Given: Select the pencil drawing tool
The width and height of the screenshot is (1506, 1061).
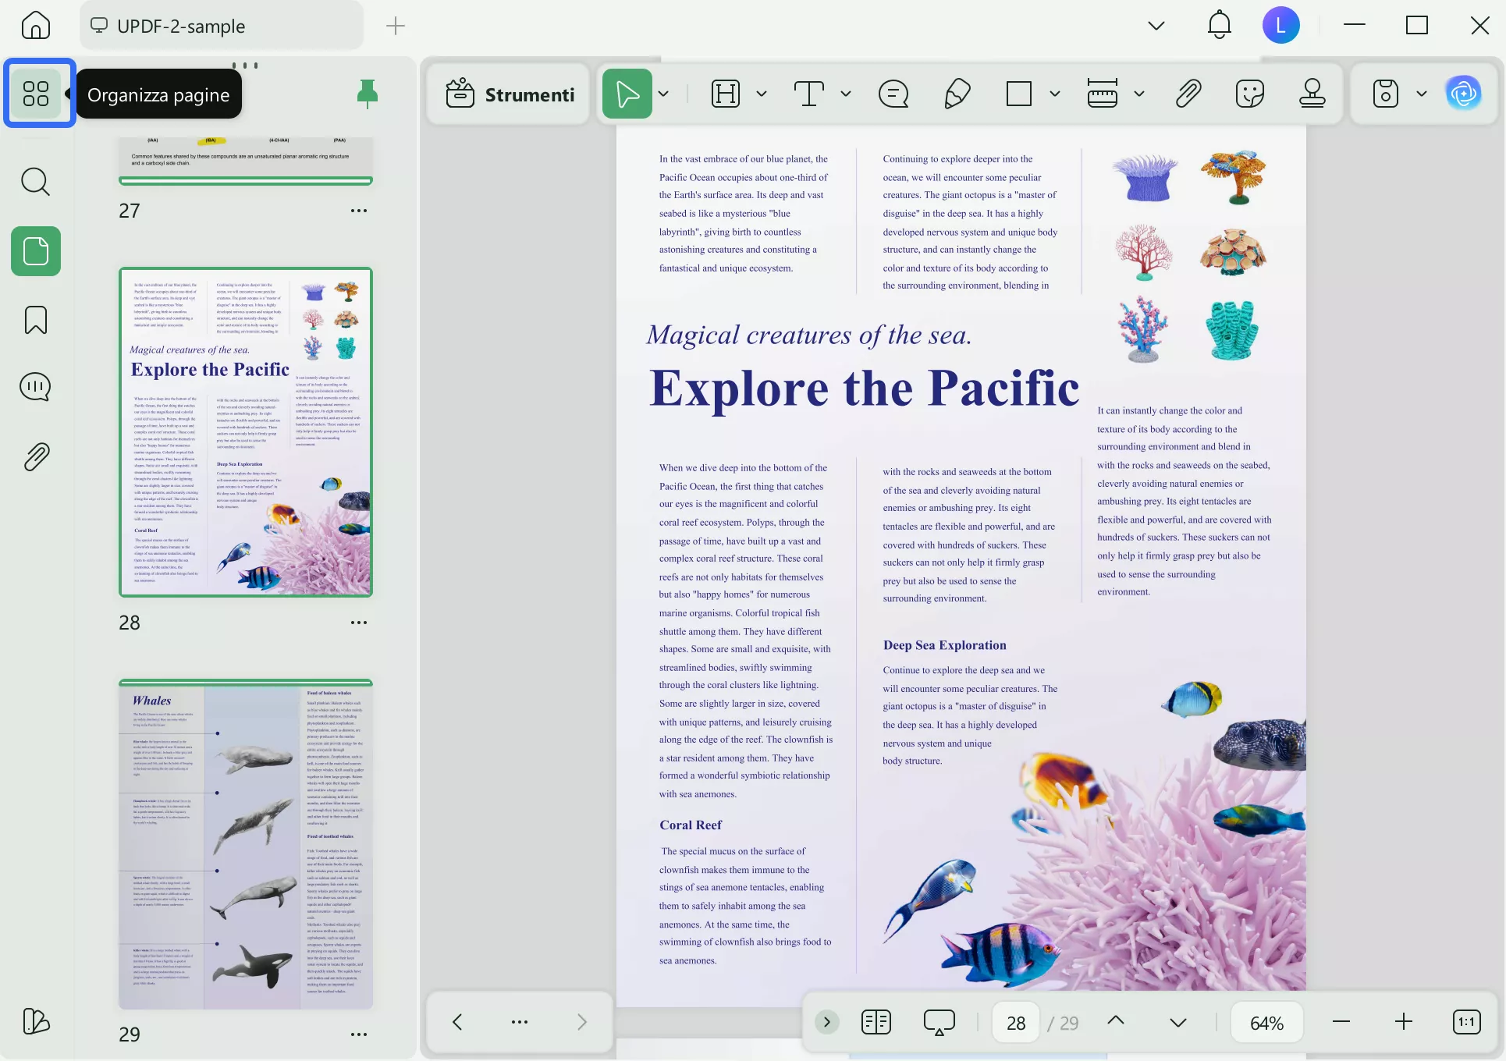Looking at the screenshot, I should 957,94.
